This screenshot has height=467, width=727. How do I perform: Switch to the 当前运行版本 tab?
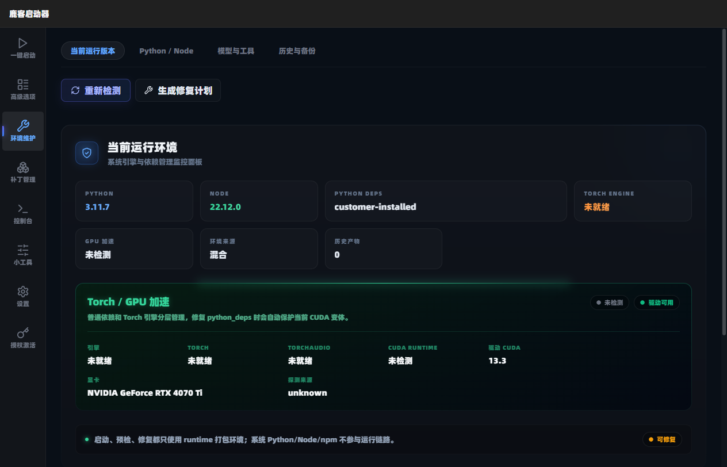coord(93,51)
